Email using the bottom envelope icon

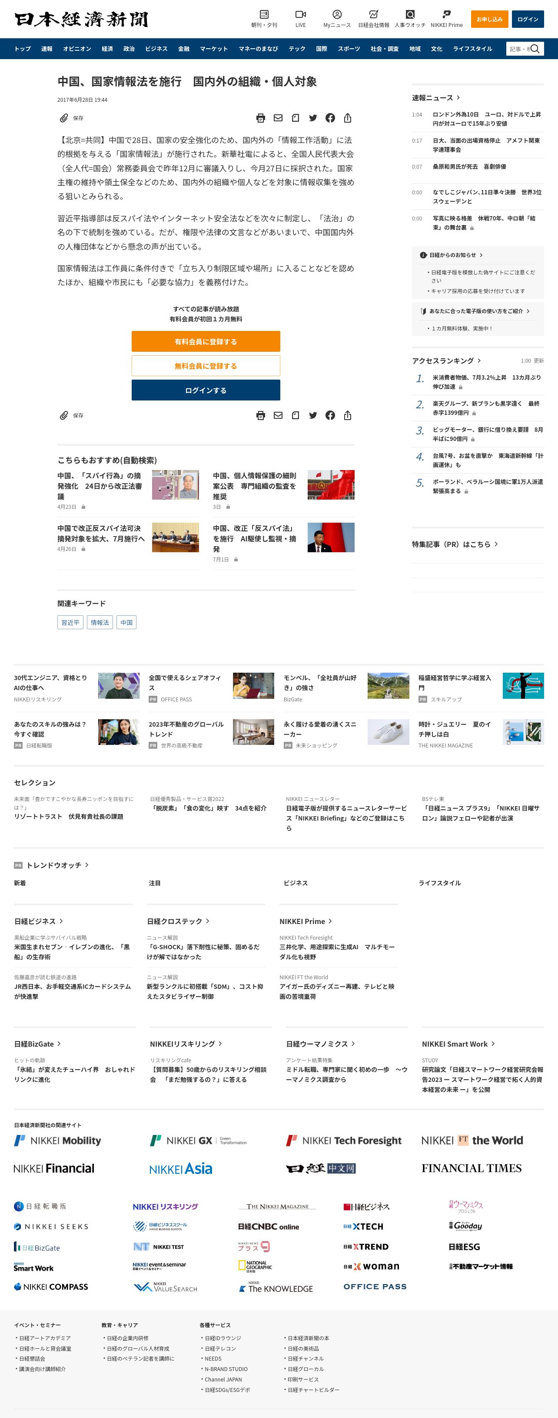click(x=278, y=415)
